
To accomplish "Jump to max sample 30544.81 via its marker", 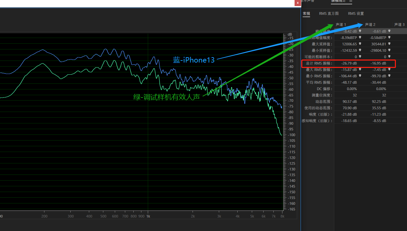I will point(389,44).
